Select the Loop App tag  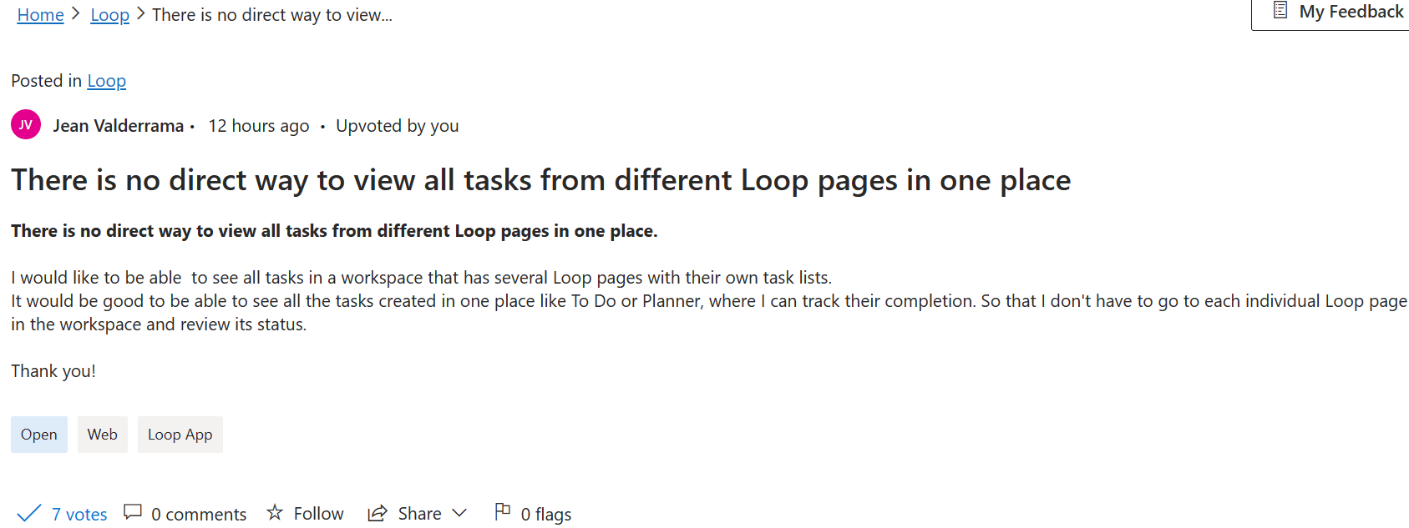pos(180,435)
